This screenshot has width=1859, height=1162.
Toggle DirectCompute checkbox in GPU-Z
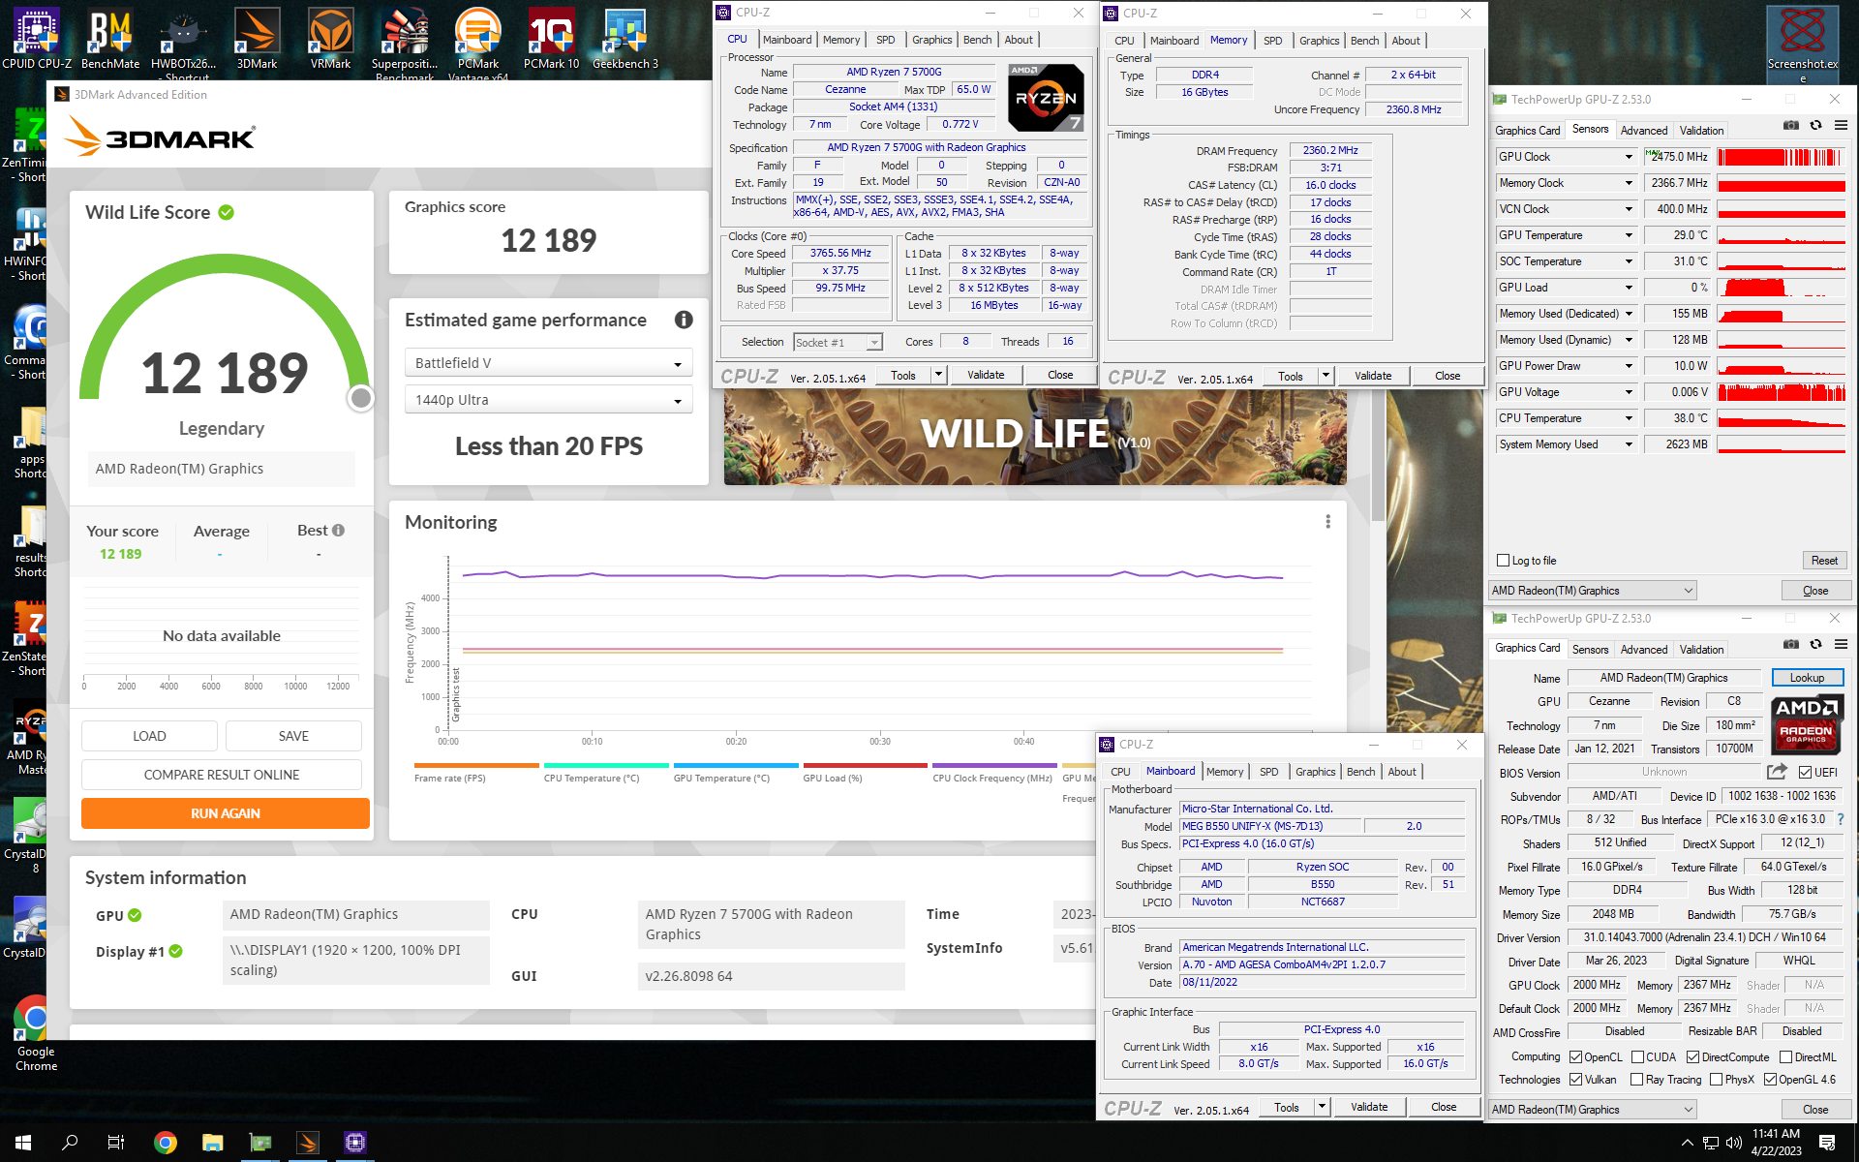[1692, 1057]
